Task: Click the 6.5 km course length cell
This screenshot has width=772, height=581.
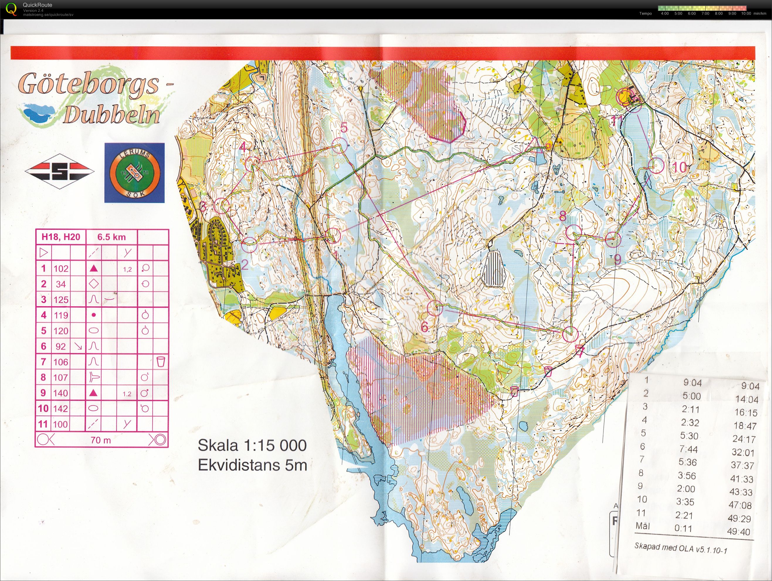Action: coord(111,237)
